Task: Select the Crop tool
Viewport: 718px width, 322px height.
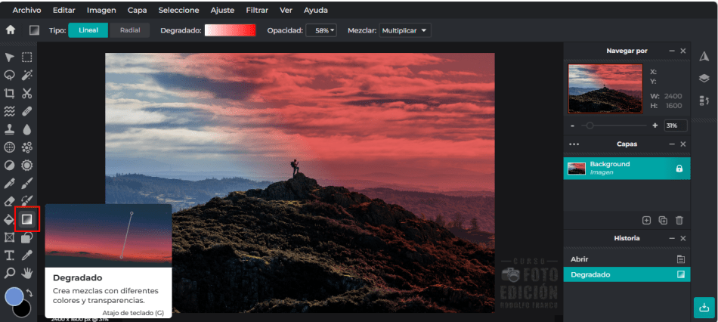Action: [10, 94]
